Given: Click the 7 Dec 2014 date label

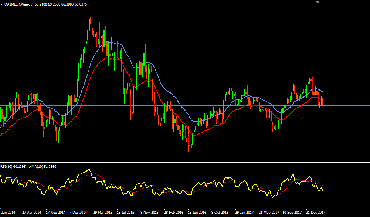Looking at the screenshot, I should [x=78, y=213].
